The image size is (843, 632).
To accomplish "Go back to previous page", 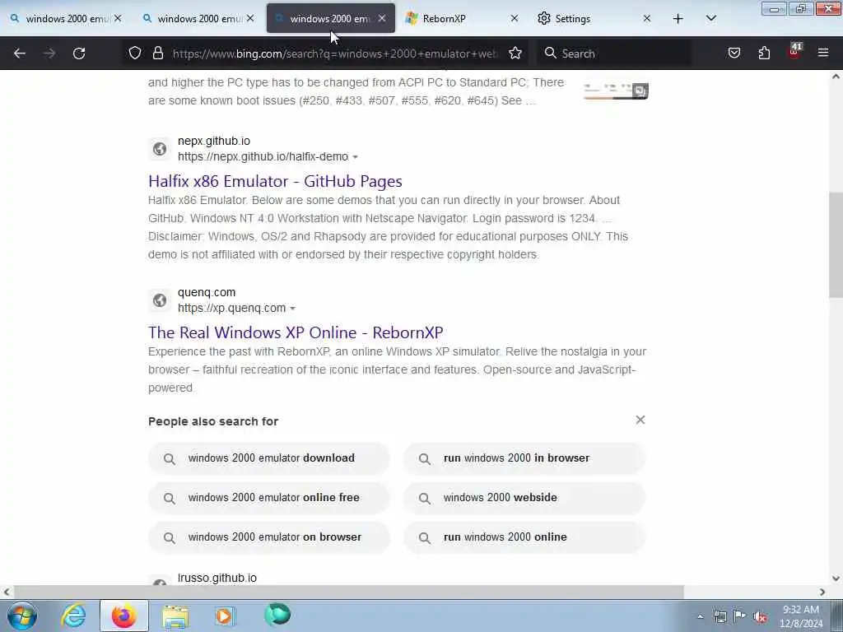I will click(x=20, y=53).
